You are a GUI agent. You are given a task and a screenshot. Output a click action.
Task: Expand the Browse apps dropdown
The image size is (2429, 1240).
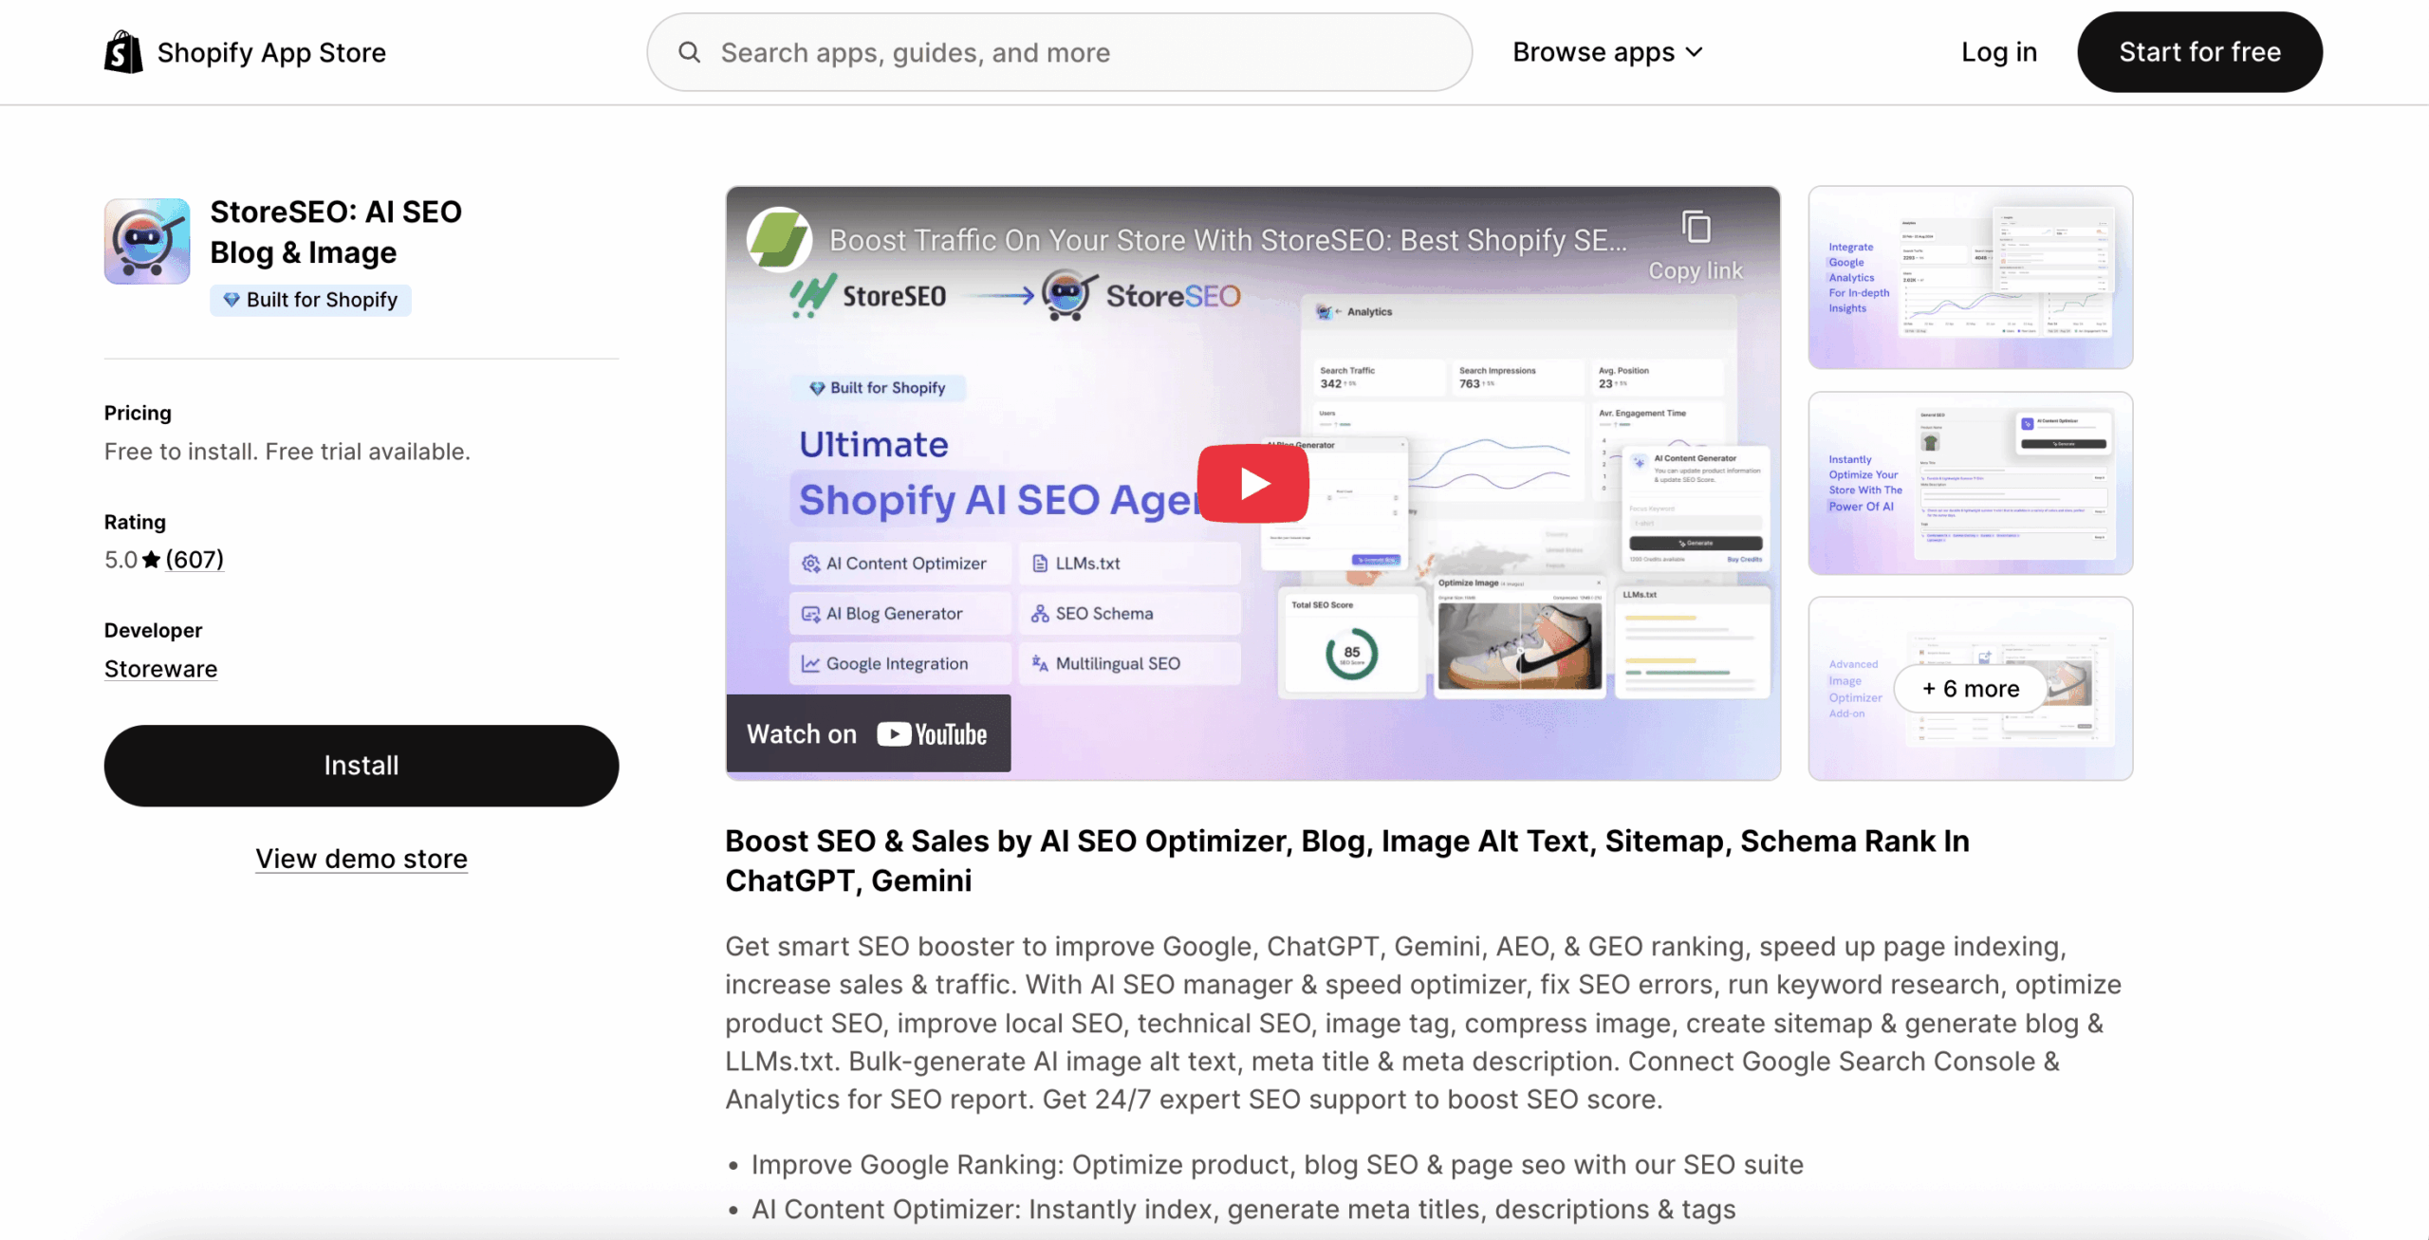[1607, 51]
